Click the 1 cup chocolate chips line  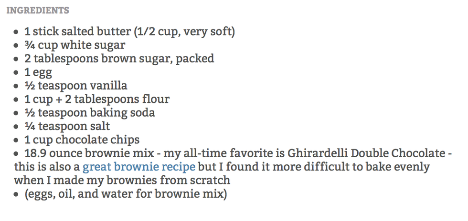82,141
